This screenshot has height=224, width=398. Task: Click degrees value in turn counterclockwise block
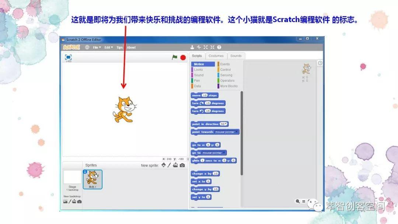click(207, 111)
